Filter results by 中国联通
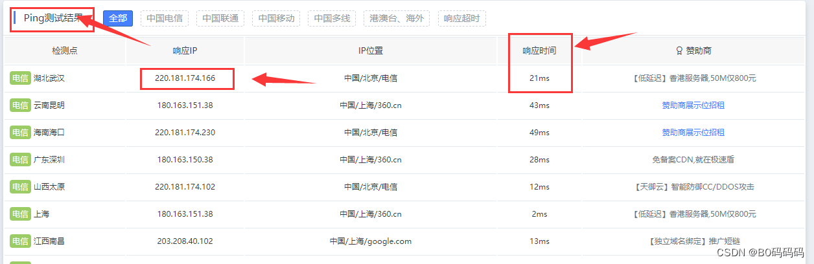 click(x=220, y=18)
